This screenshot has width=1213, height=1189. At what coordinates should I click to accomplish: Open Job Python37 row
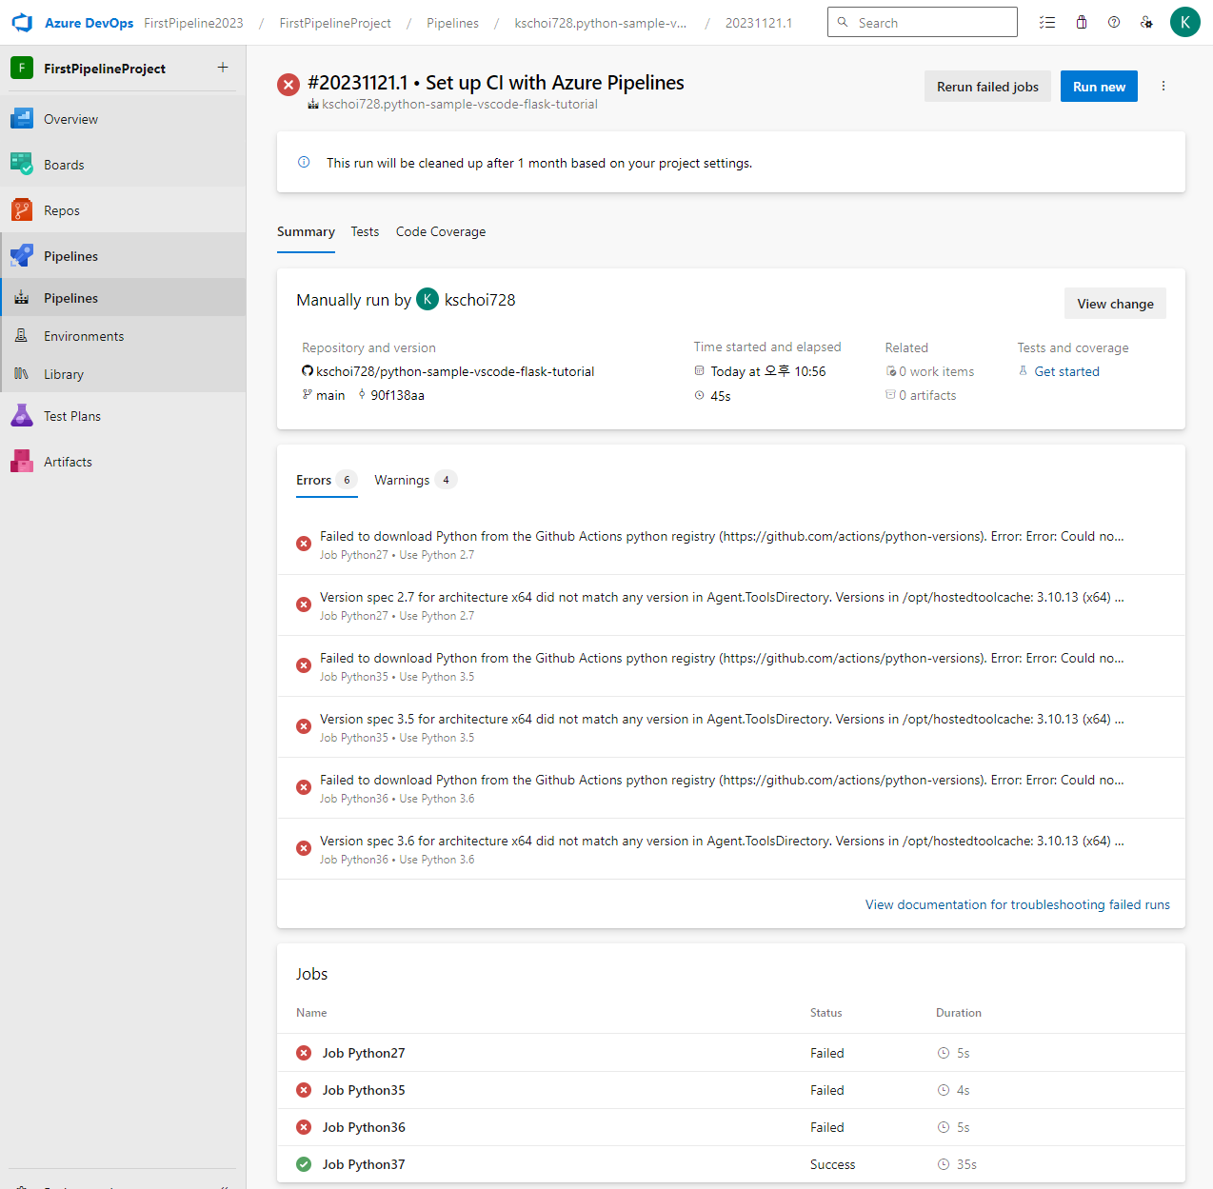731,1164
